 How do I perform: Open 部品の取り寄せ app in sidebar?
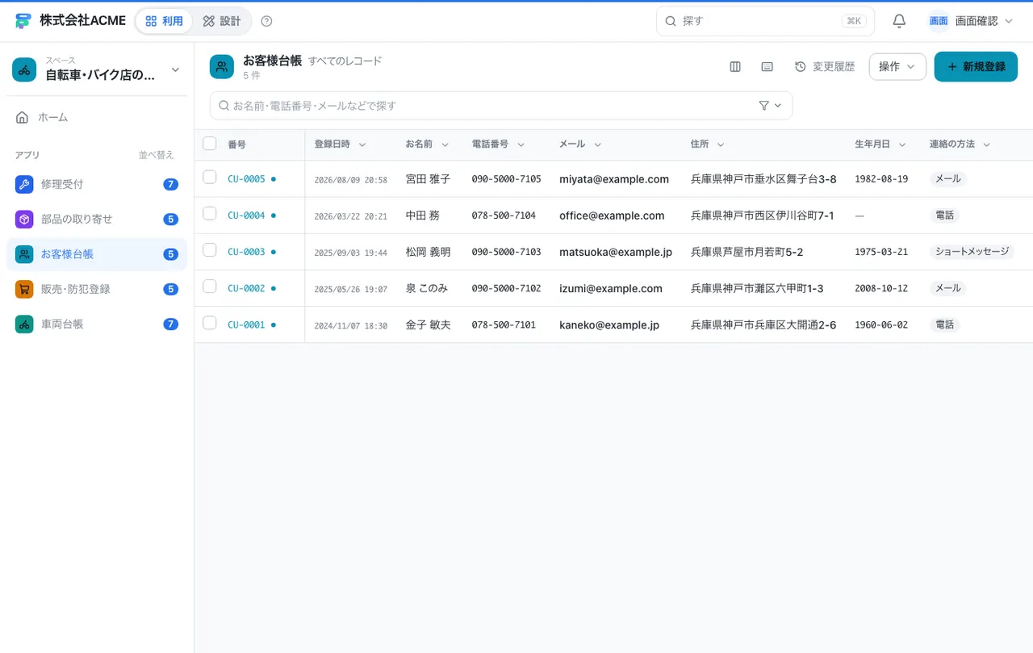[x=97, y=219]
